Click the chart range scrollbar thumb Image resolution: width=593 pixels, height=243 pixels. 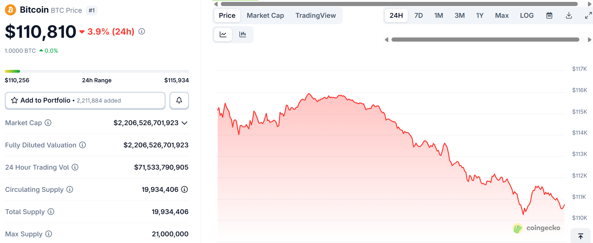coord(485,40)
